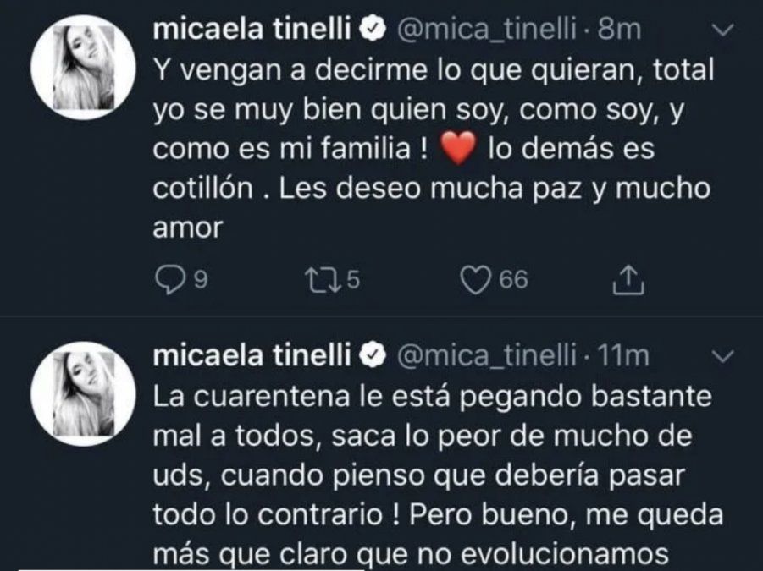Expand the options caret on the second tweet

(721, 356)
